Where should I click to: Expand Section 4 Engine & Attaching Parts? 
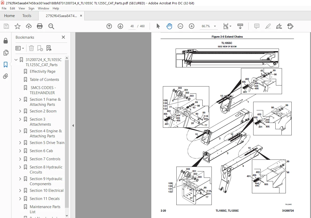click(x=20, y=131)
